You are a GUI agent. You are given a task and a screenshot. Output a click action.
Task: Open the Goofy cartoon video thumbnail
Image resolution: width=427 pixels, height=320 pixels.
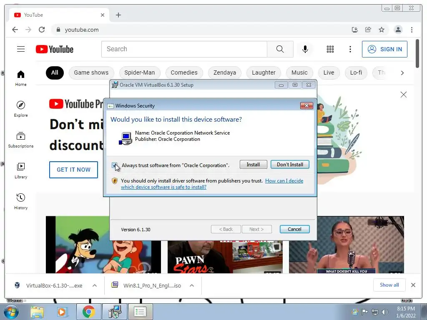pyautogui.click(x=103, y=245)
